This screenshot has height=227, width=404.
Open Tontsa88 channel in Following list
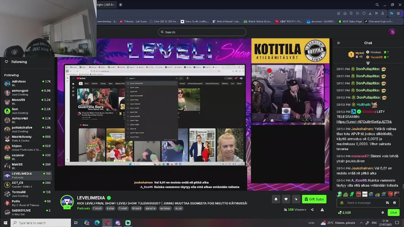coord(28,194)
